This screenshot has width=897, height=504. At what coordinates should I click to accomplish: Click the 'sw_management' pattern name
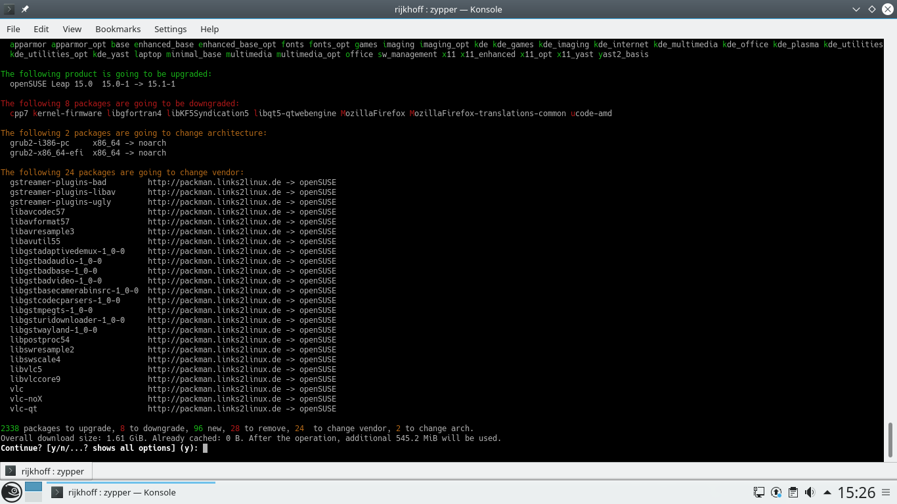tap(407, 54)
